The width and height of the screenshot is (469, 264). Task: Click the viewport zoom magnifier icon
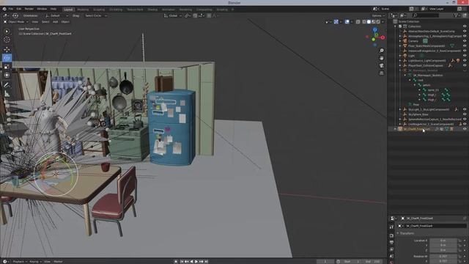tap(382, 51)
